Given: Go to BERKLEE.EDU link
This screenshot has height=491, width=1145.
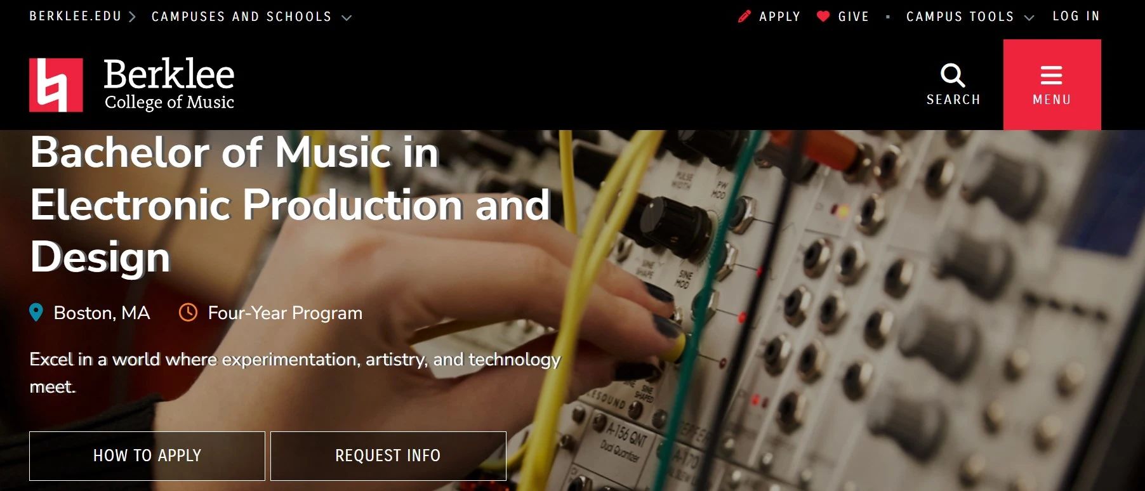Looking at the screenshot, I should pos(76,16).
